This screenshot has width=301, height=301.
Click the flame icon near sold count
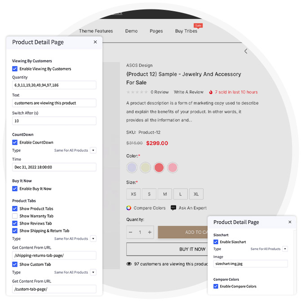point(210,92)
